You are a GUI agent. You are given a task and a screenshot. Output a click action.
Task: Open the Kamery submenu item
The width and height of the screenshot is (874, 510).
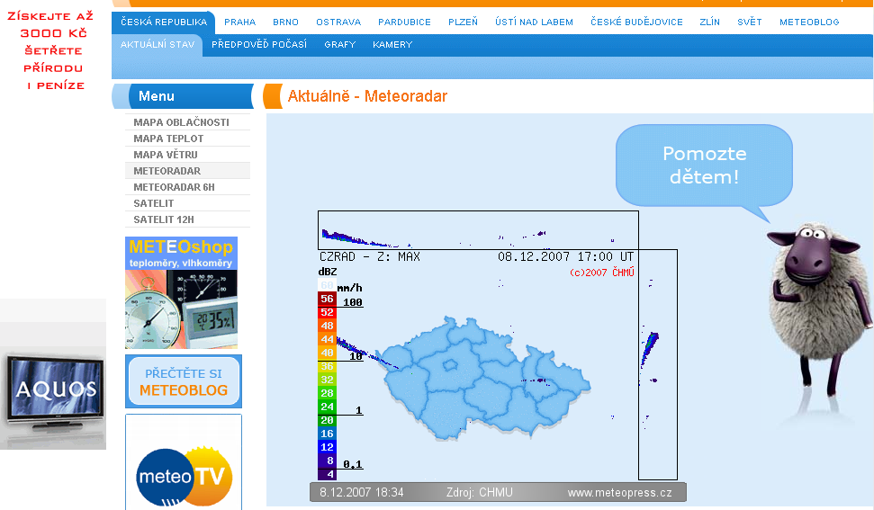pos(392,44)
